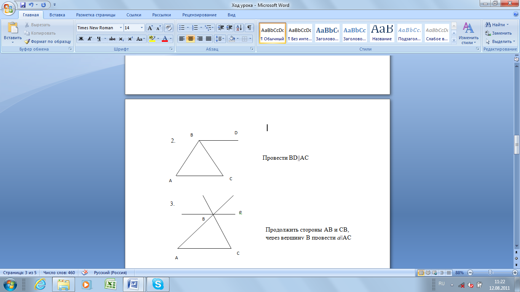520x292 pixels.
Task: Decrease paragraph indent
Action: (x=221, y=28)
